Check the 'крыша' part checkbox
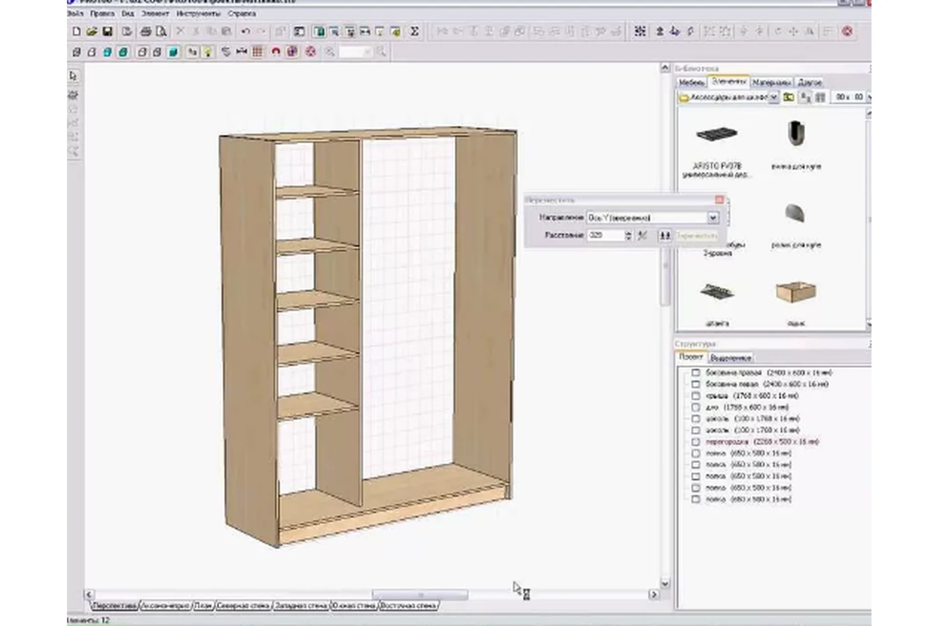 (x=696, y=396)
